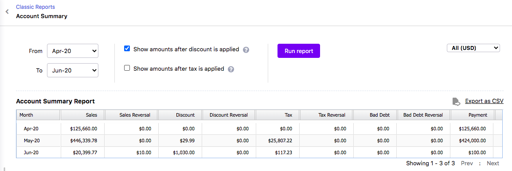Open the To month dropdown
This screenshot has width=512, height=171.
pyautogui.click(x=73, y=70)
